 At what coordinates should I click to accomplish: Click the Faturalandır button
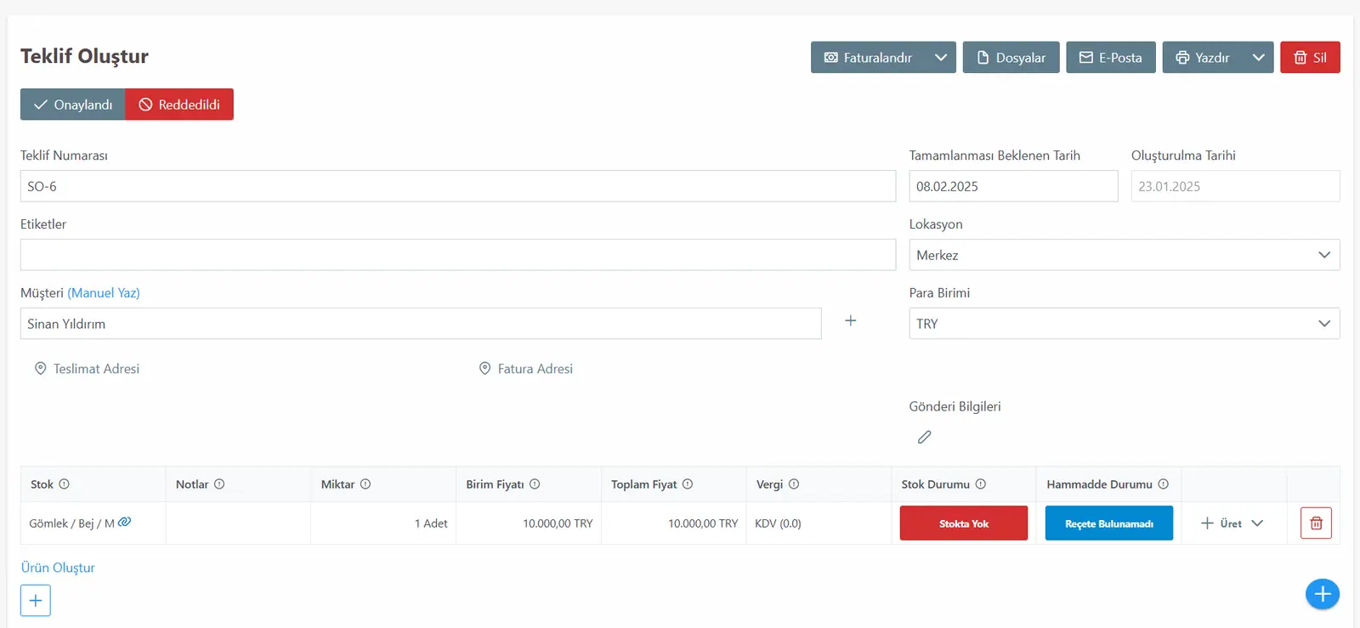coord(868,58)
